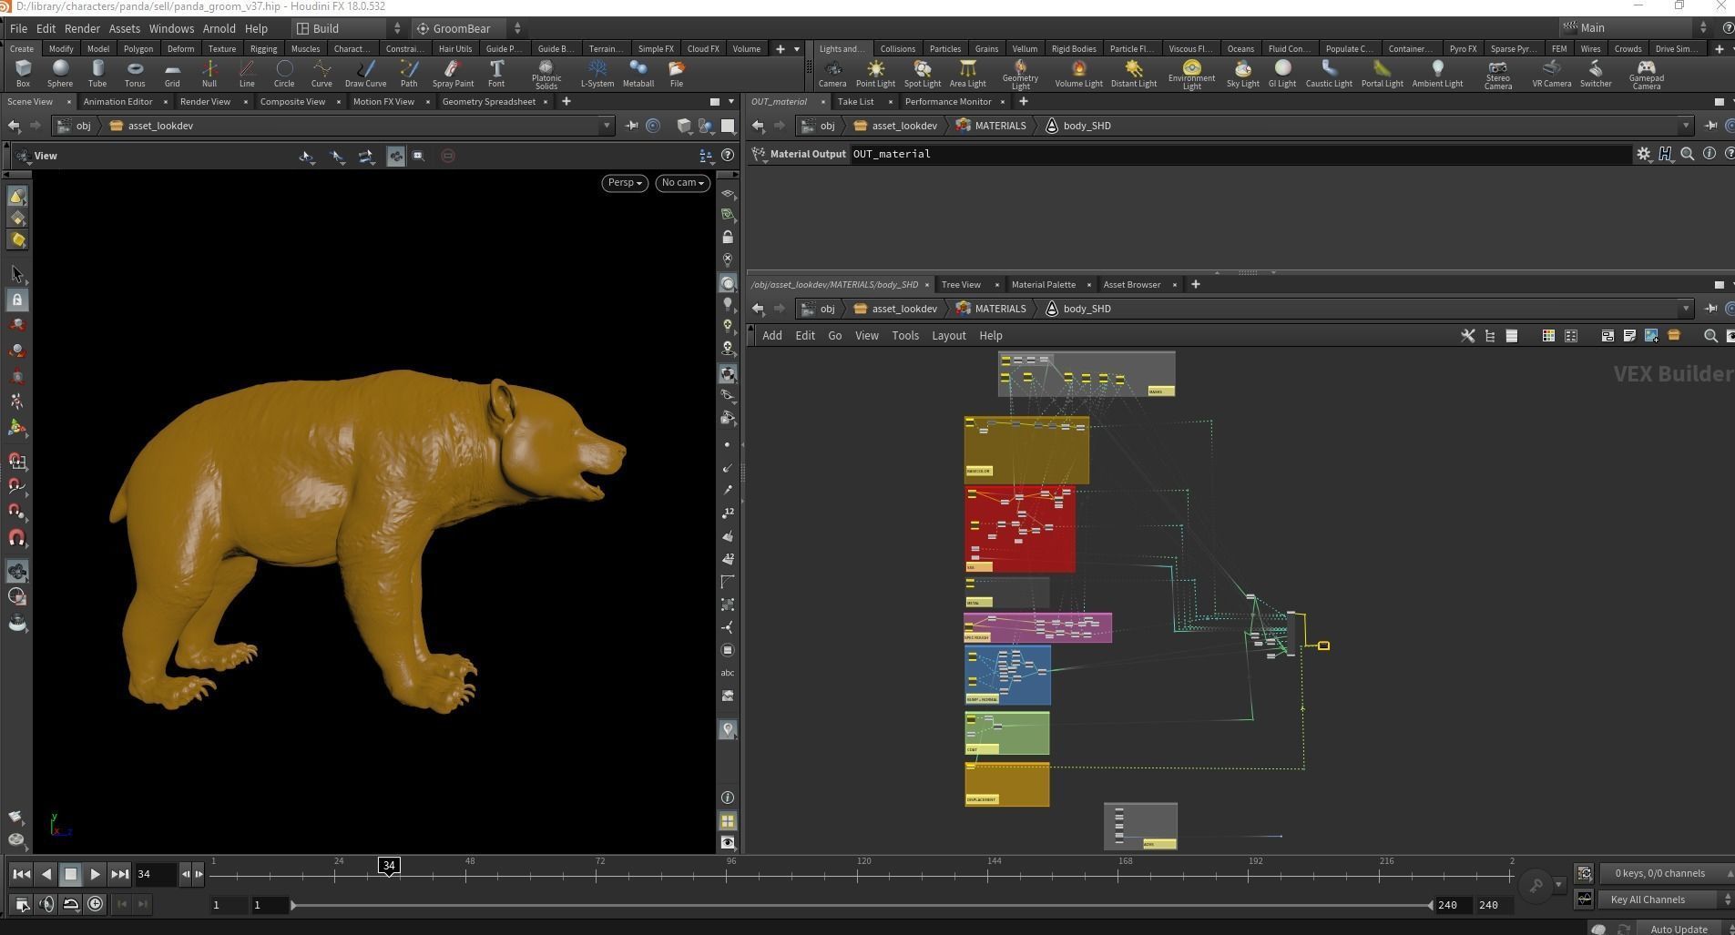This screenshot has width=1735, height=935.
Task: Create a Null object
Action: (x=209, y=73)
